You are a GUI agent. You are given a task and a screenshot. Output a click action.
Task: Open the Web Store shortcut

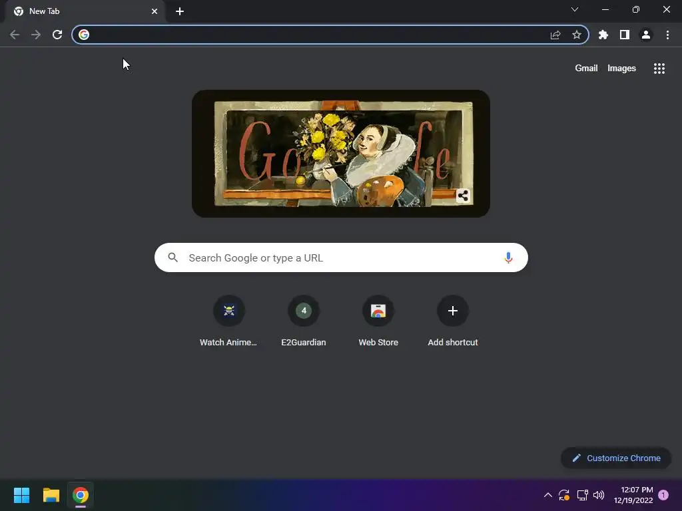point(378,321)
